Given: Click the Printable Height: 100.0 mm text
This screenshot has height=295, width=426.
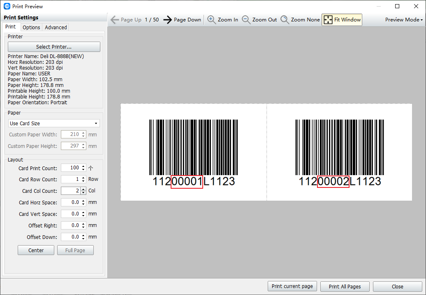Looking at the screenshot, I should [39, 91].
